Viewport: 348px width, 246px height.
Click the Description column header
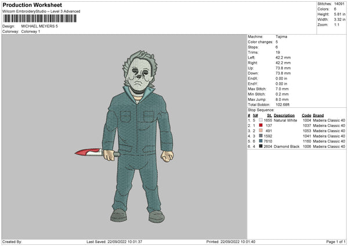(284, 115)
